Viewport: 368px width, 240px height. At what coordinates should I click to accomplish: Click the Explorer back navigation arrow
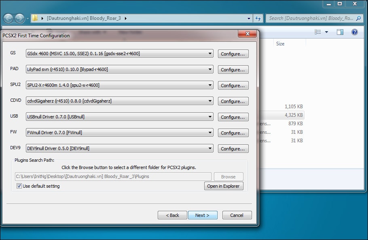click(8, 18)
